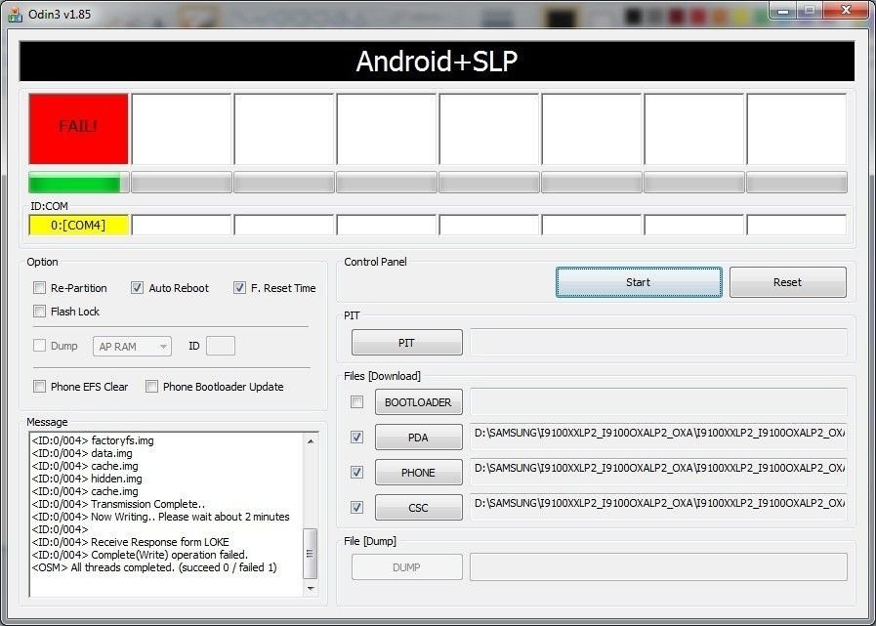Viewport: 876px width, 626px height.
Task: Grab the Message log scrollbar thumb
Action: [311, 554]
